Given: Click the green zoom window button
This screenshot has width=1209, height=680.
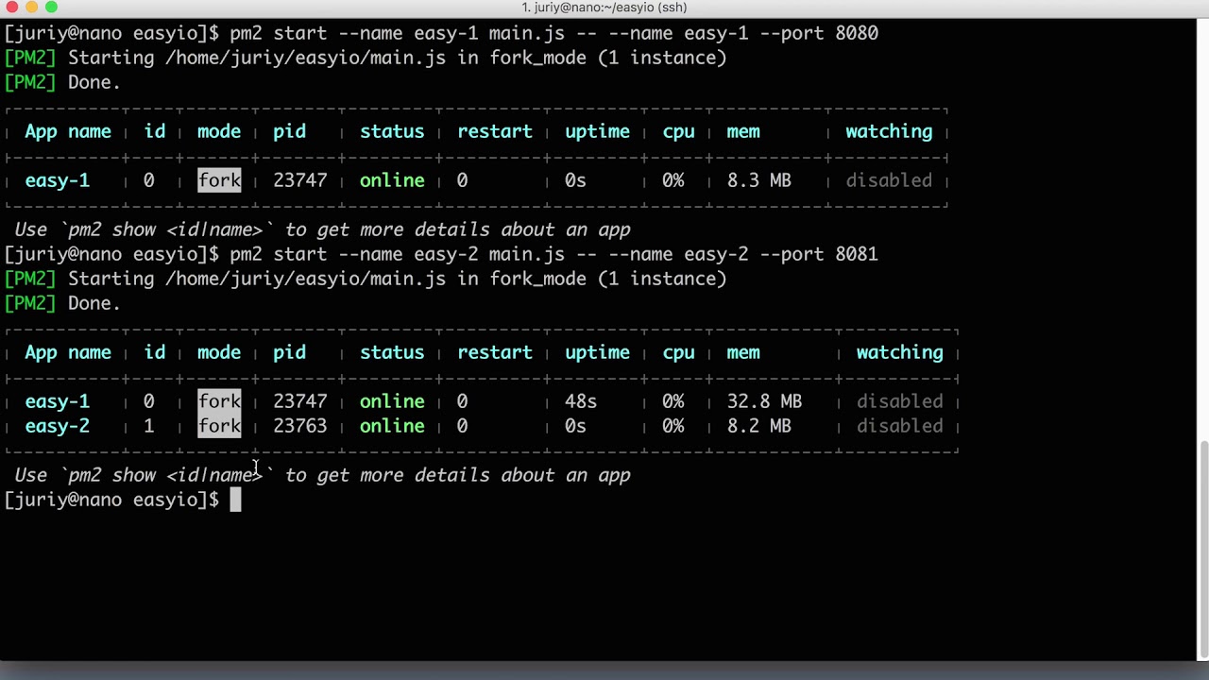Looking at the screenshot, I should pyautogui.click(x=51, y=8).
